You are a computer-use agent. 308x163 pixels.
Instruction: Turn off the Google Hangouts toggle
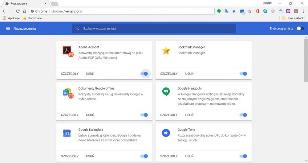coord(243,115)
